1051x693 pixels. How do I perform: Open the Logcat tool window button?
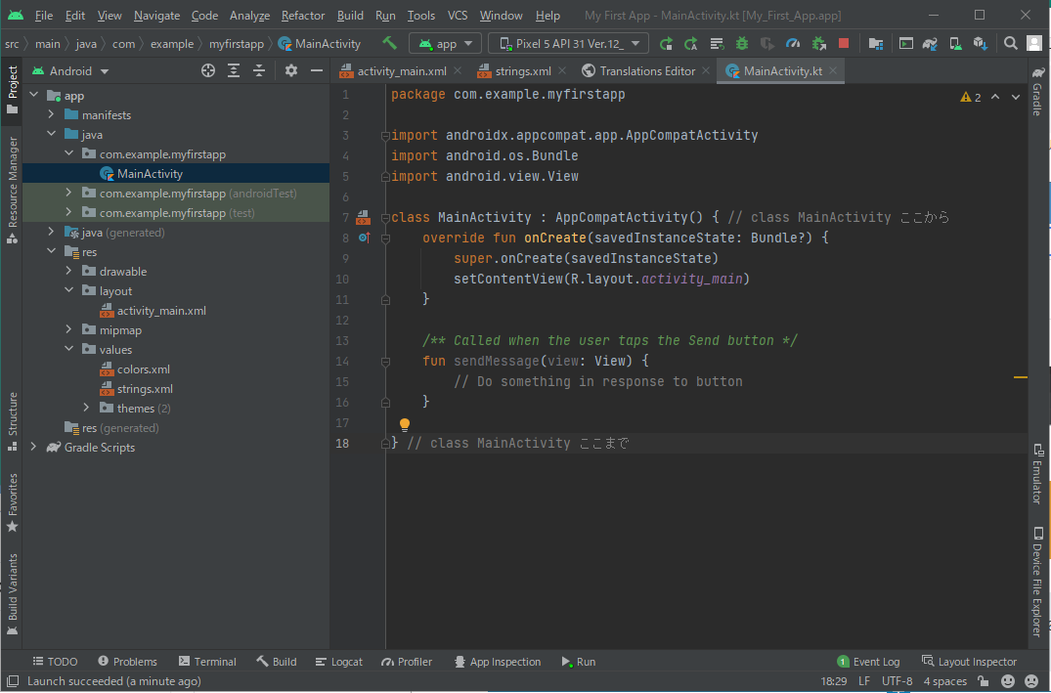coord(339,662)
